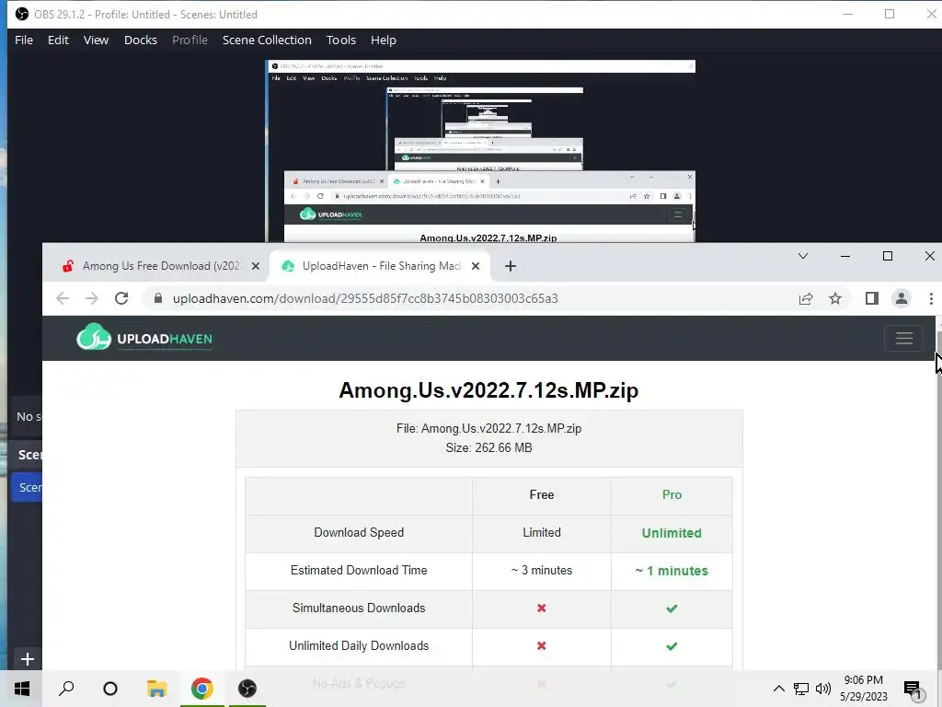The width and height of the screenshot is (942, 707).
Task: Close the UploadHaven tab
Action: click(476, 266)
